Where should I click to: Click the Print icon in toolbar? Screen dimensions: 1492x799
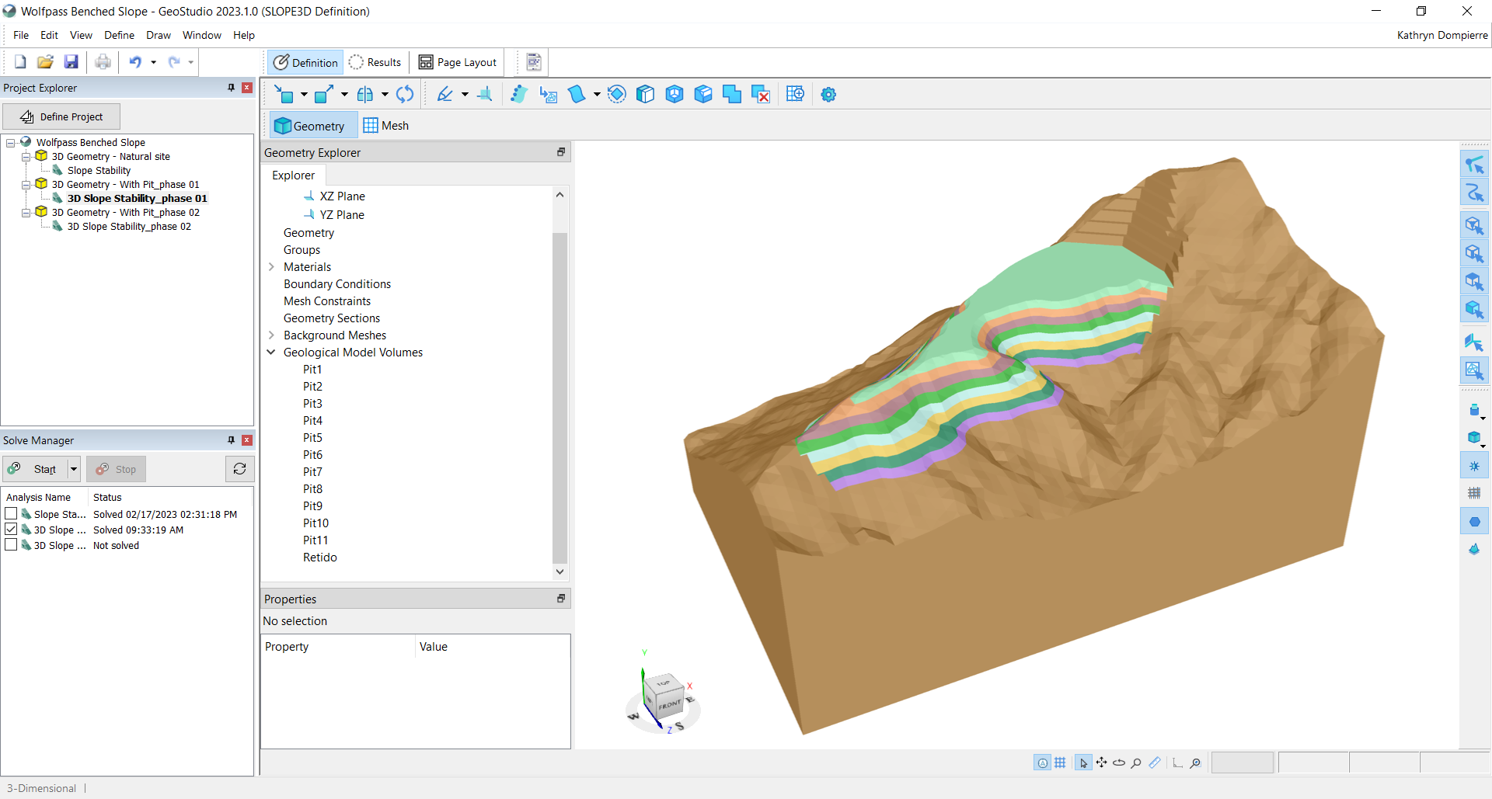103,62
